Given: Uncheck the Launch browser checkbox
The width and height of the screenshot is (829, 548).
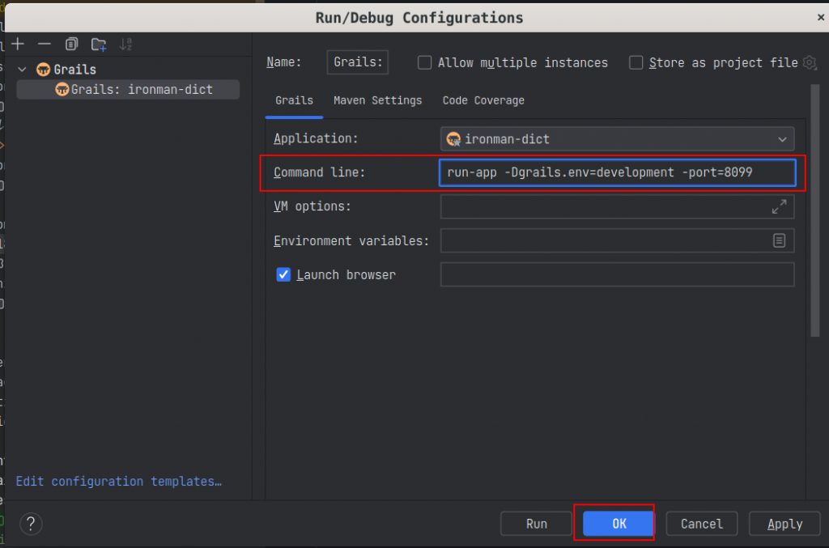Looking at the screenshot, I should [x=283, y=274].
